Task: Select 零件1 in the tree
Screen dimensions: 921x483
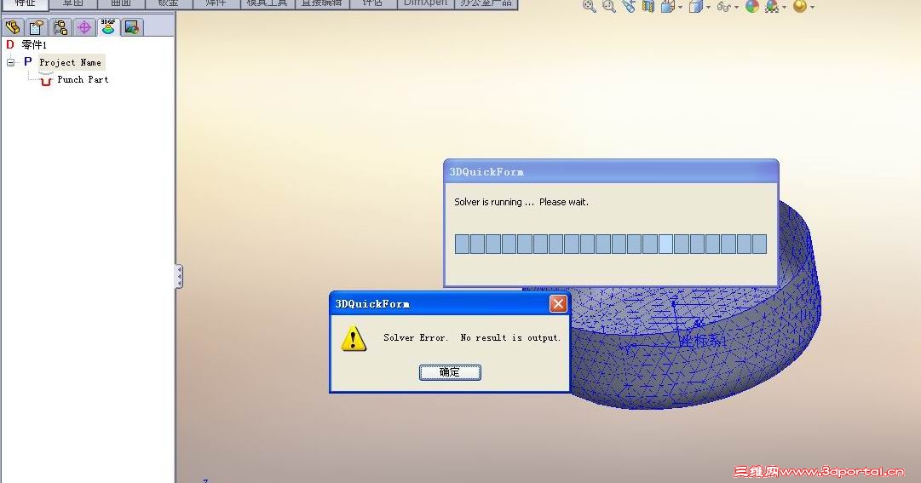Action: pyautogui.click(x=34, y=44)
